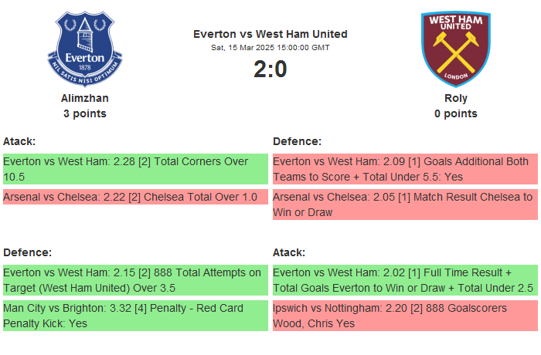Image resolution: width=541 pixels, height=355 pixels.
Task: Click Roly's 0 points label
Action: pos(455,113)
